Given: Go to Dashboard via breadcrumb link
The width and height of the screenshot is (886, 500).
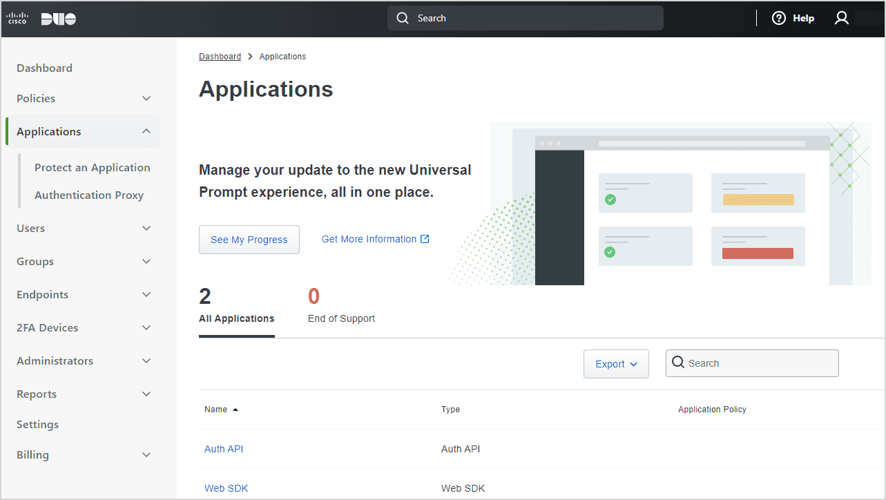Looking at the screenshot, I should click(220, 57).
